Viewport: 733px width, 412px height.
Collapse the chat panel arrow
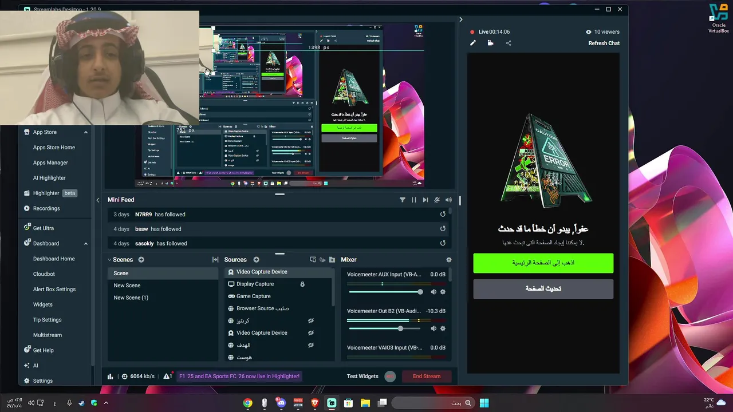tap(460, 19)
